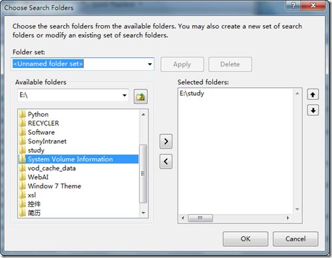Click the Python folder icon
Viewport: 332px width, 258px height.
tap(23, 114)
